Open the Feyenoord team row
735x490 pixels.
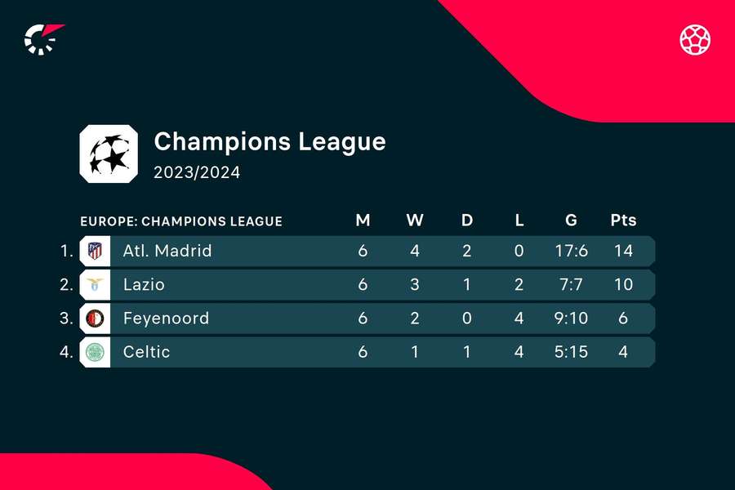pyautogui.click(x=367, y=318)
